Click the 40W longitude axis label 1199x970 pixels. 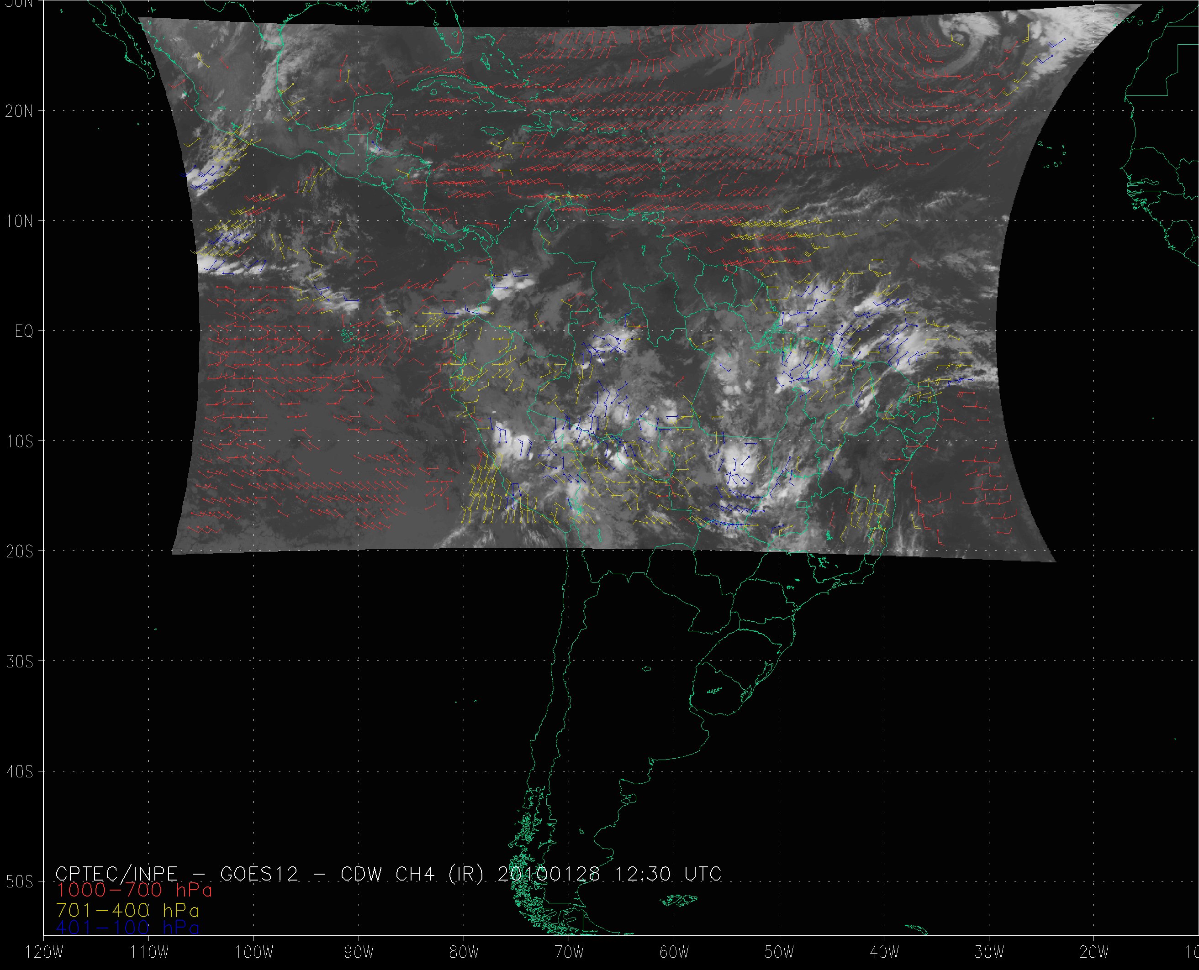point(884,953)
